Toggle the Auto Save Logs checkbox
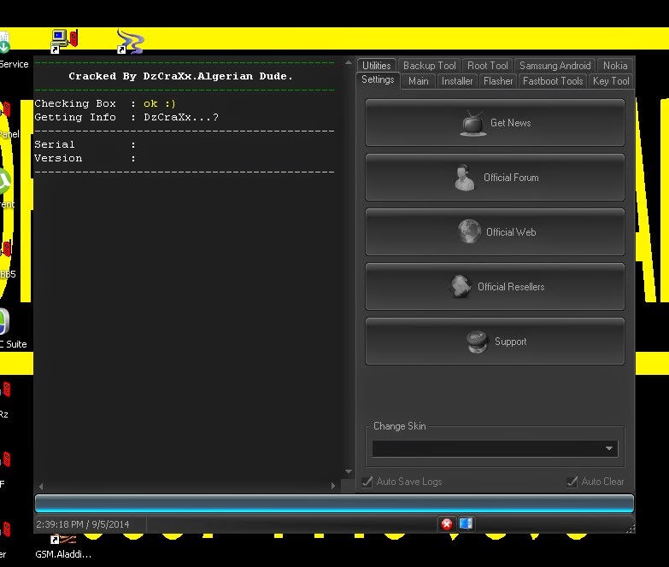The height and width of the screenshot is (567, 669). [367, 482]
